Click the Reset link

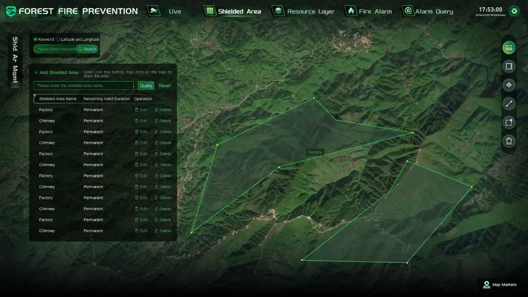164,86
